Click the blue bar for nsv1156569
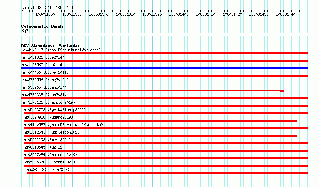 pyautogui.click(x=164, y=68)
